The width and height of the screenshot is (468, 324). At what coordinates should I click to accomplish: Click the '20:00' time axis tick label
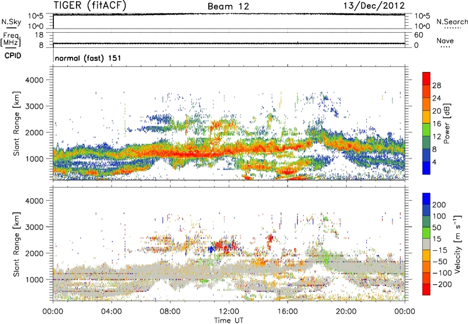[x=346, y=312]
